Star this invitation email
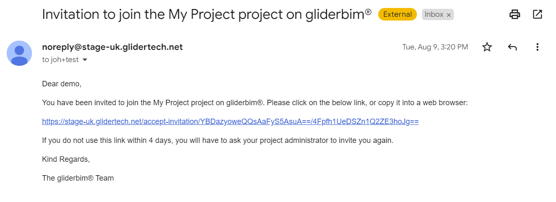Screen dimensions: 556x202 [487, 47]
